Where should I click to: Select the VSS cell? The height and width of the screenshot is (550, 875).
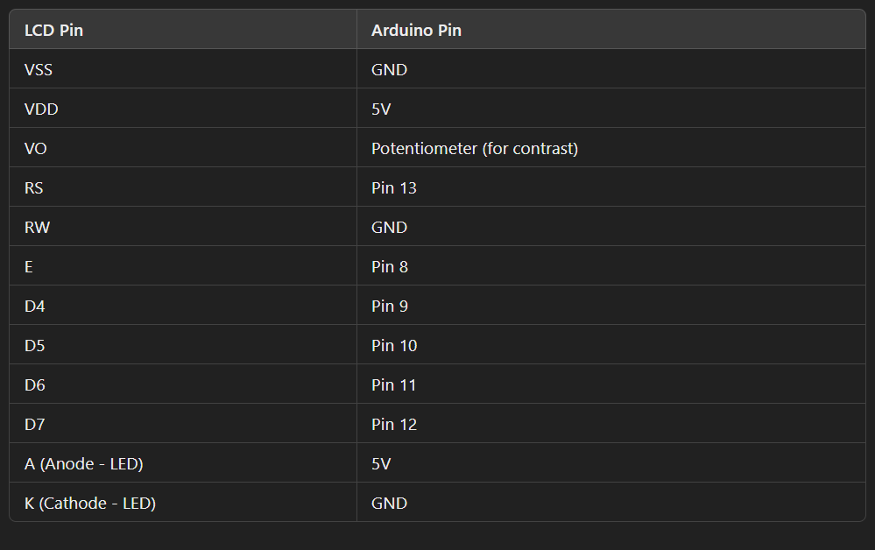tap(183, 69)
